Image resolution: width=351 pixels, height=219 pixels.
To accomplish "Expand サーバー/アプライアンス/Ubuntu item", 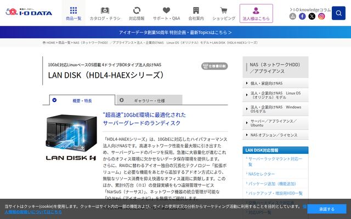I will [x=275, y=123].
